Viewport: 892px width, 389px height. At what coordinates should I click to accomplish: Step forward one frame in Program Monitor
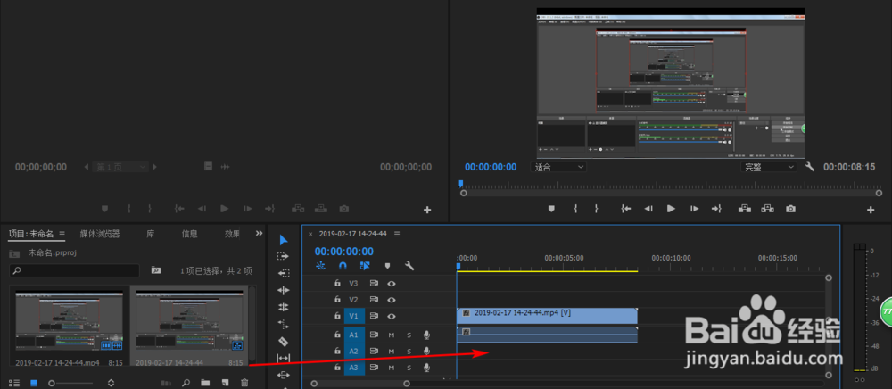coord(694,209)
